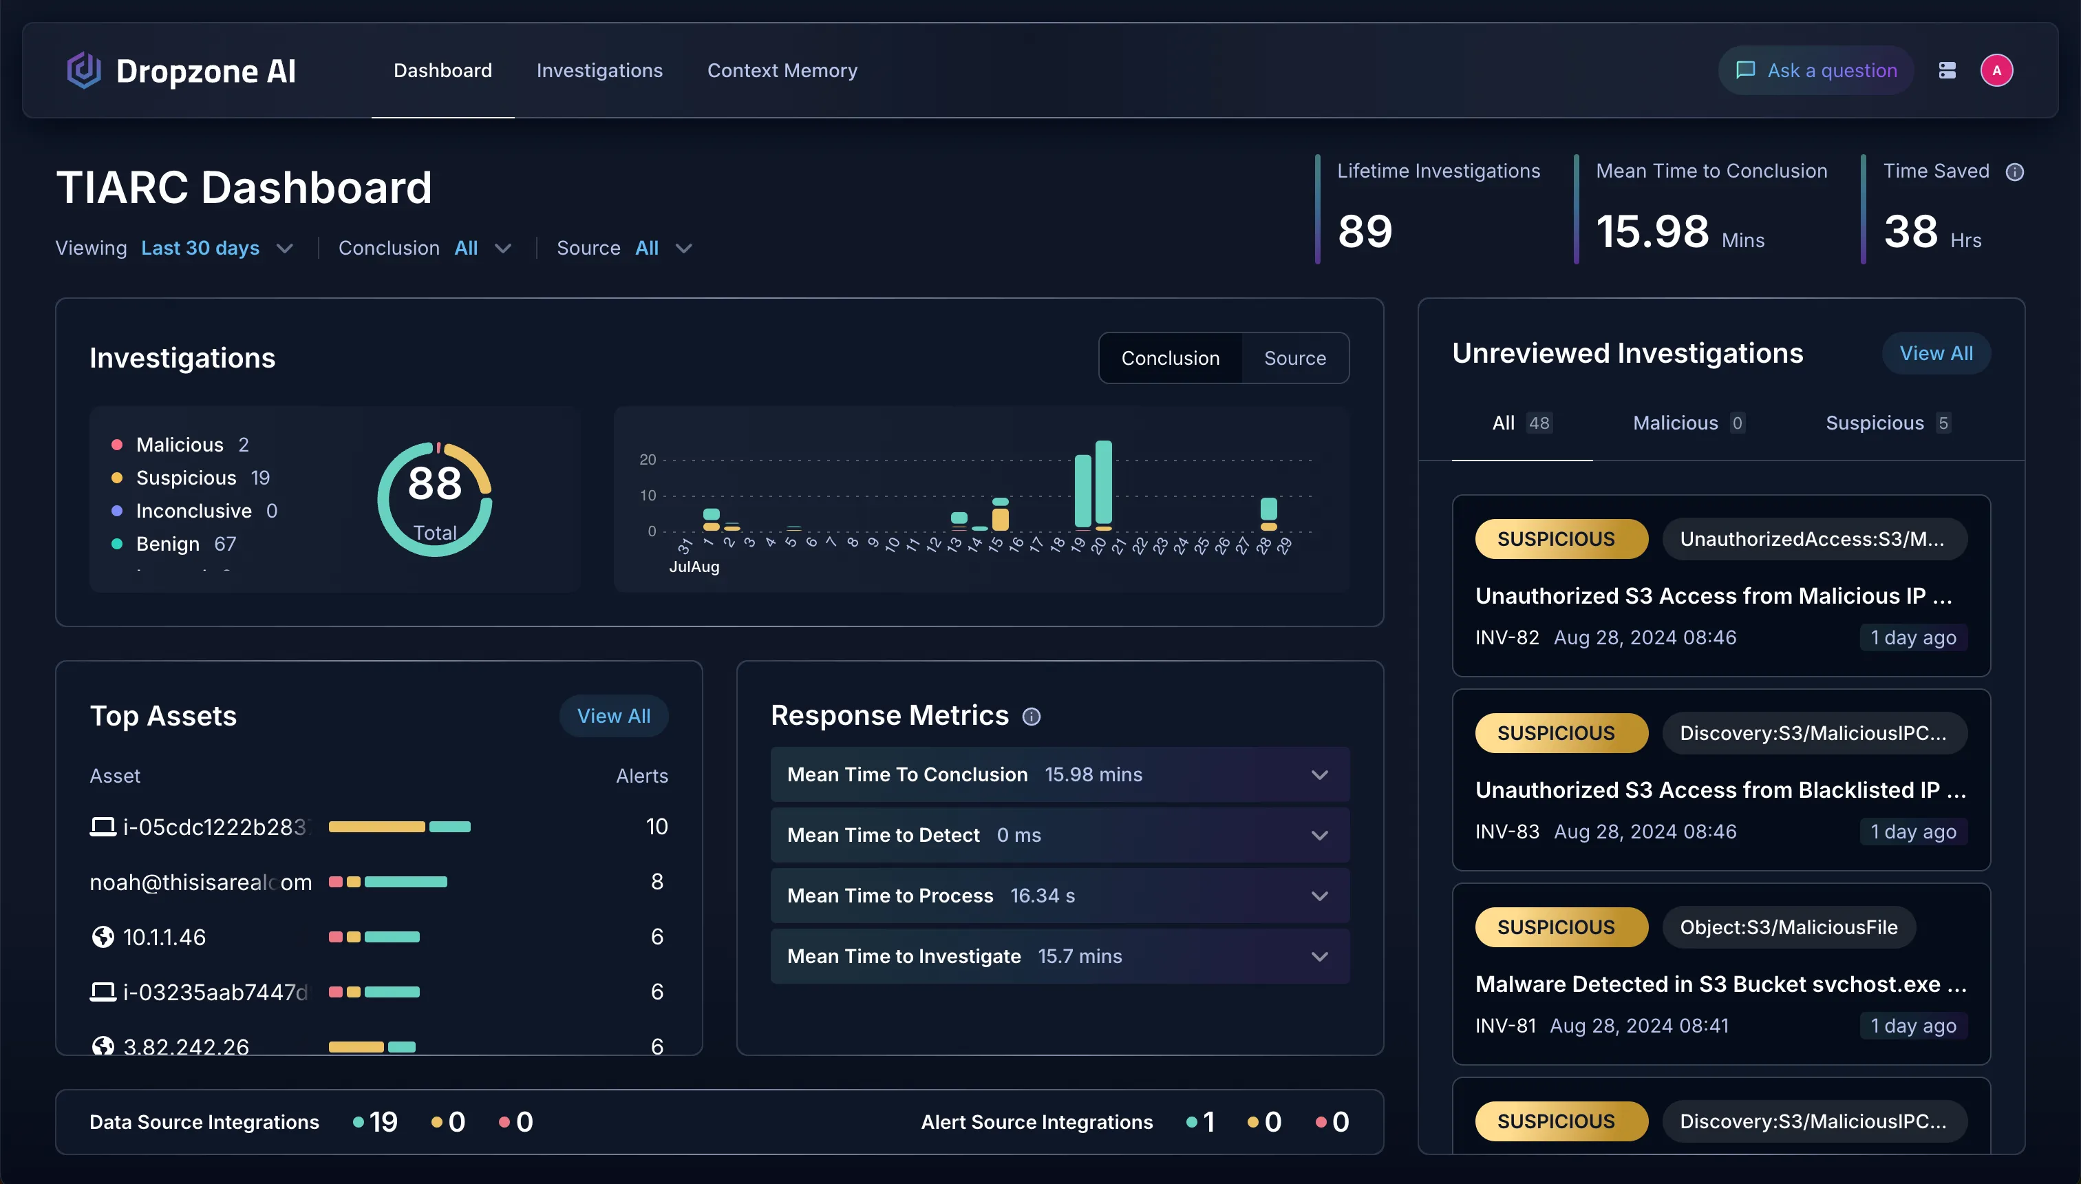Open the user avatar profile menu
This screenshot has height=1184, width=2081.
click(x=1996, y=71)
